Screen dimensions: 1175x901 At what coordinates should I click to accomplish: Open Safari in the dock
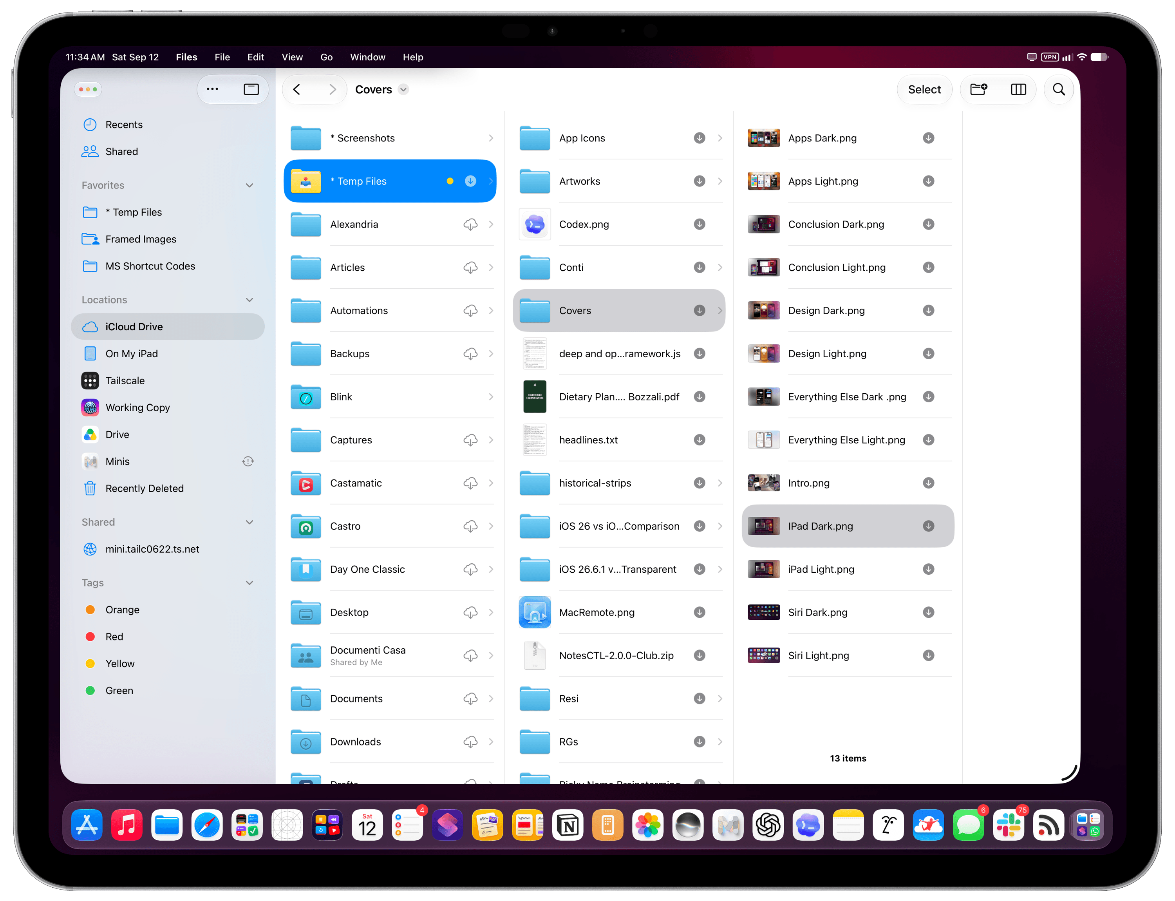pos(207,825)
